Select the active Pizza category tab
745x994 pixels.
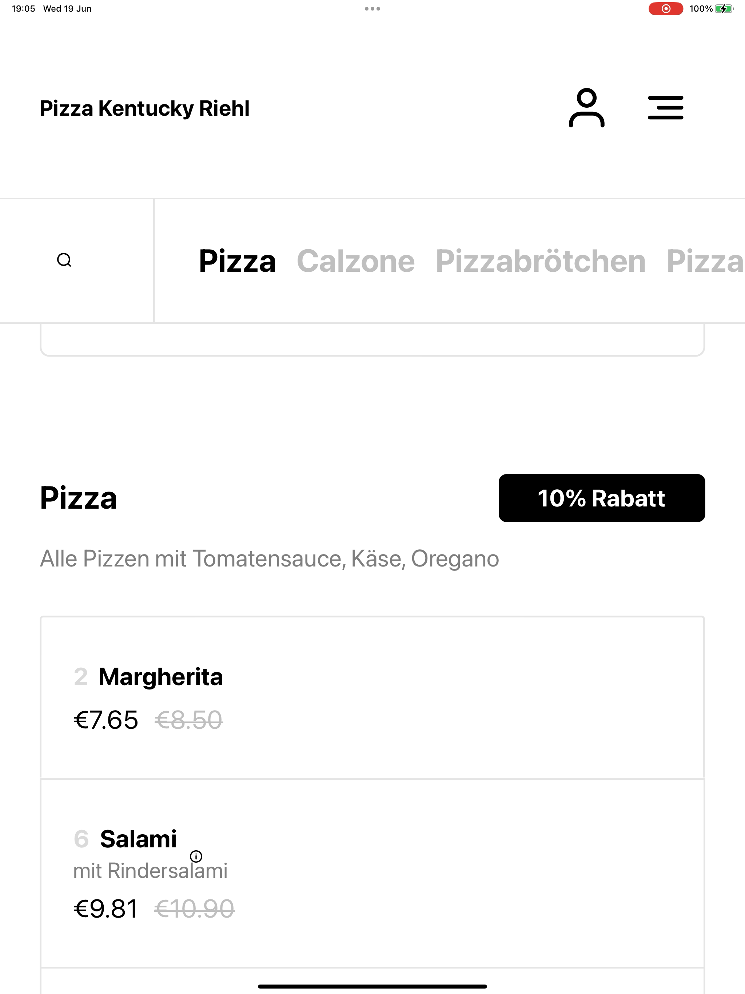(237, 261)
